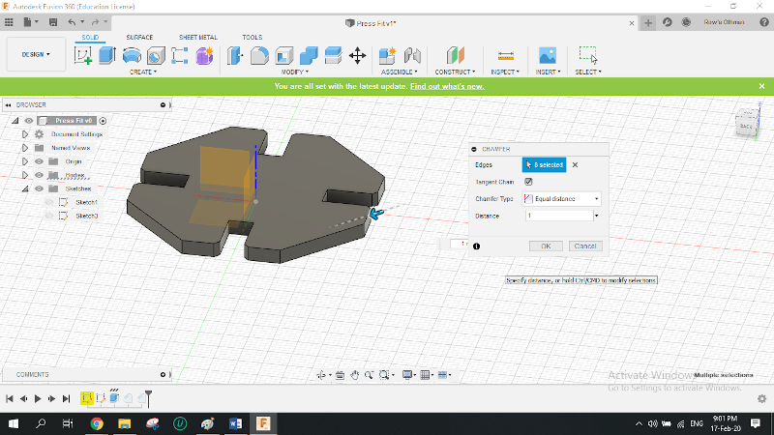
Task: Select the Offset Face tool
Action: point(333,55)
